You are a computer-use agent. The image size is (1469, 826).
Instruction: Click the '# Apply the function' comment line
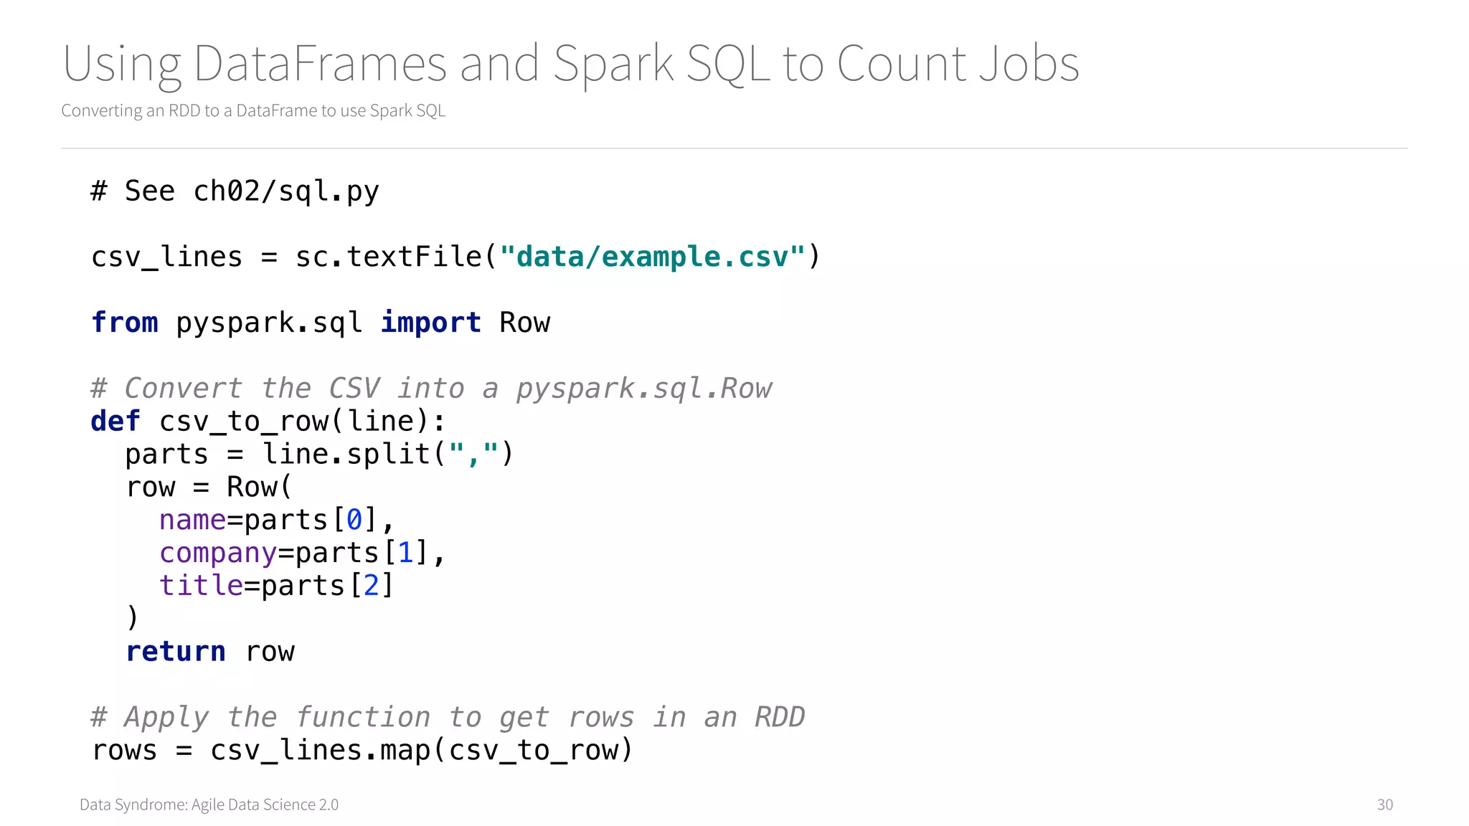448,717
